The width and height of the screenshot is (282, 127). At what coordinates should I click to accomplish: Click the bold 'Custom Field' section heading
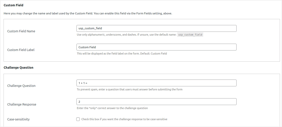[13, 5]
